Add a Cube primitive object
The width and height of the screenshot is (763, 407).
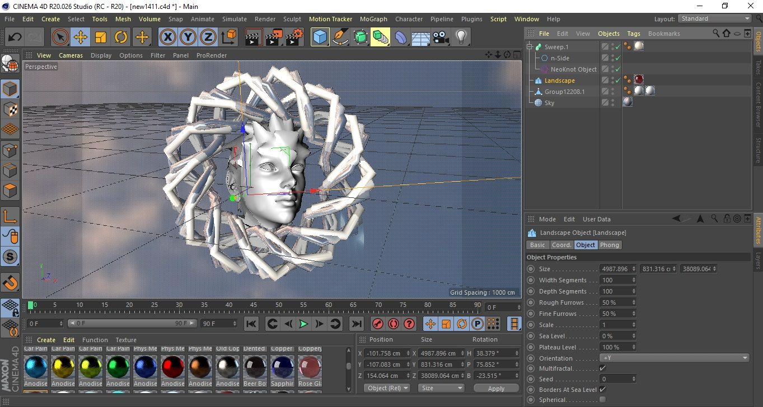[320, 37]
